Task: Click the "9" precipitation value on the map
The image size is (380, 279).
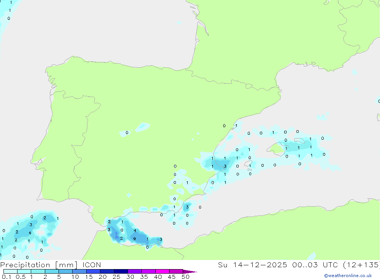Action: [x=135, y=239]
